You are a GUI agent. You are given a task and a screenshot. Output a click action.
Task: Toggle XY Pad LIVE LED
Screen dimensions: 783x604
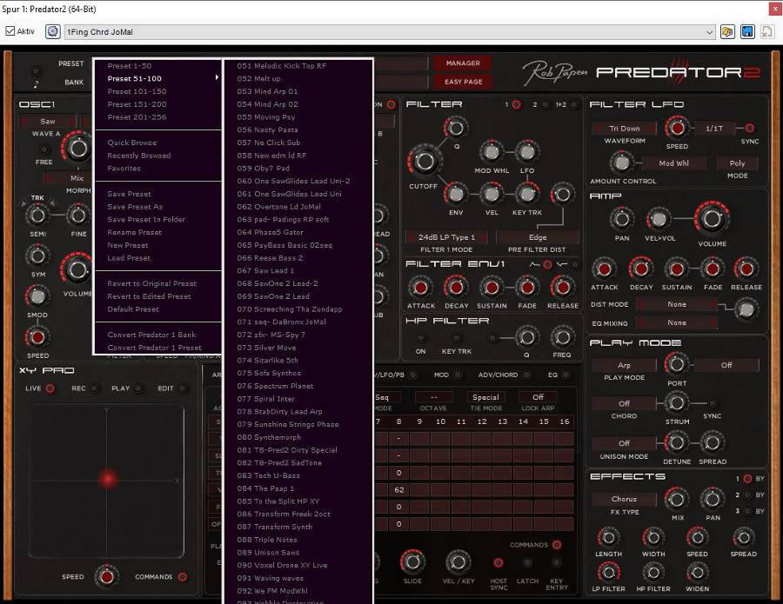click(50, 388)
